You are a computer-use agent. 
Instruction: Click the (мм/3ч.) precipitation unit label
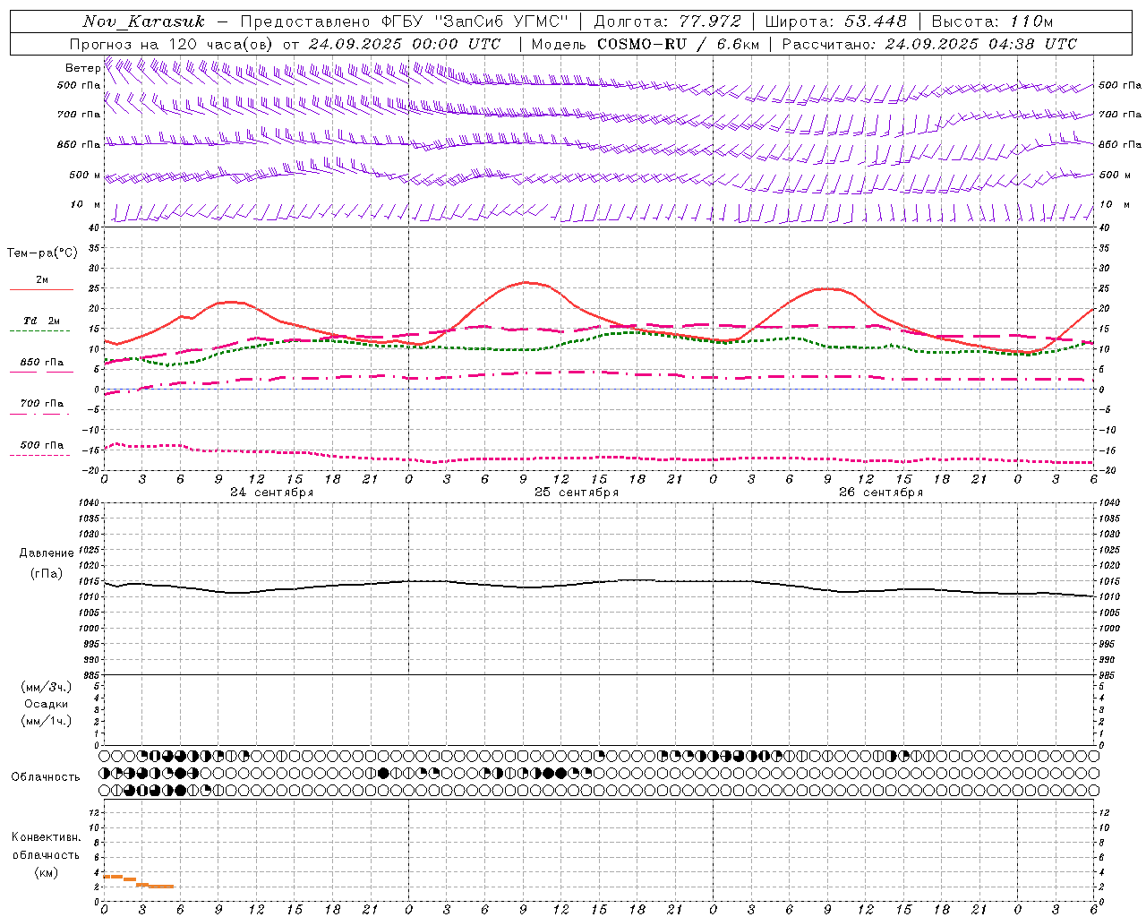[x=47, y=687]
